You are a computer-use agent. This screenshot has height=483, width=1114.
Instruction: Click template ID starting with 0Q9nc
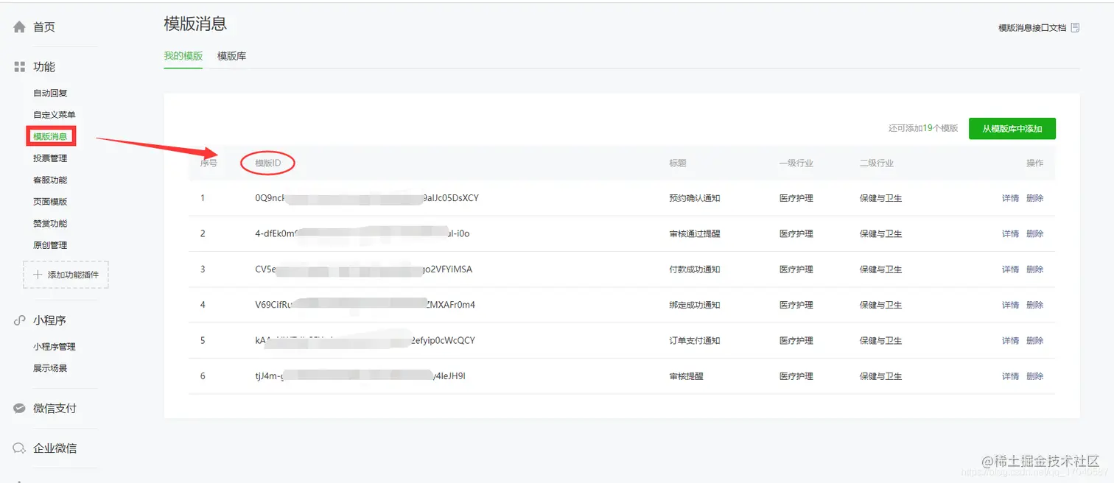coord(367,198)
